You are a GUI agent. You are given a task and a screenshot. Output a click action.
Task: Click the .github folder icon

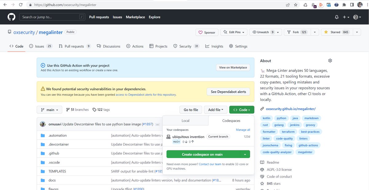(43, 153)
